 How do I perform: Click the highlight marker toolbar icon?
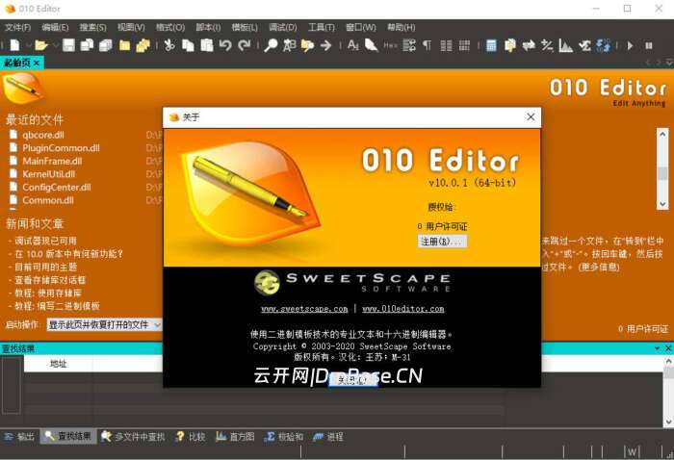point(372,45)
